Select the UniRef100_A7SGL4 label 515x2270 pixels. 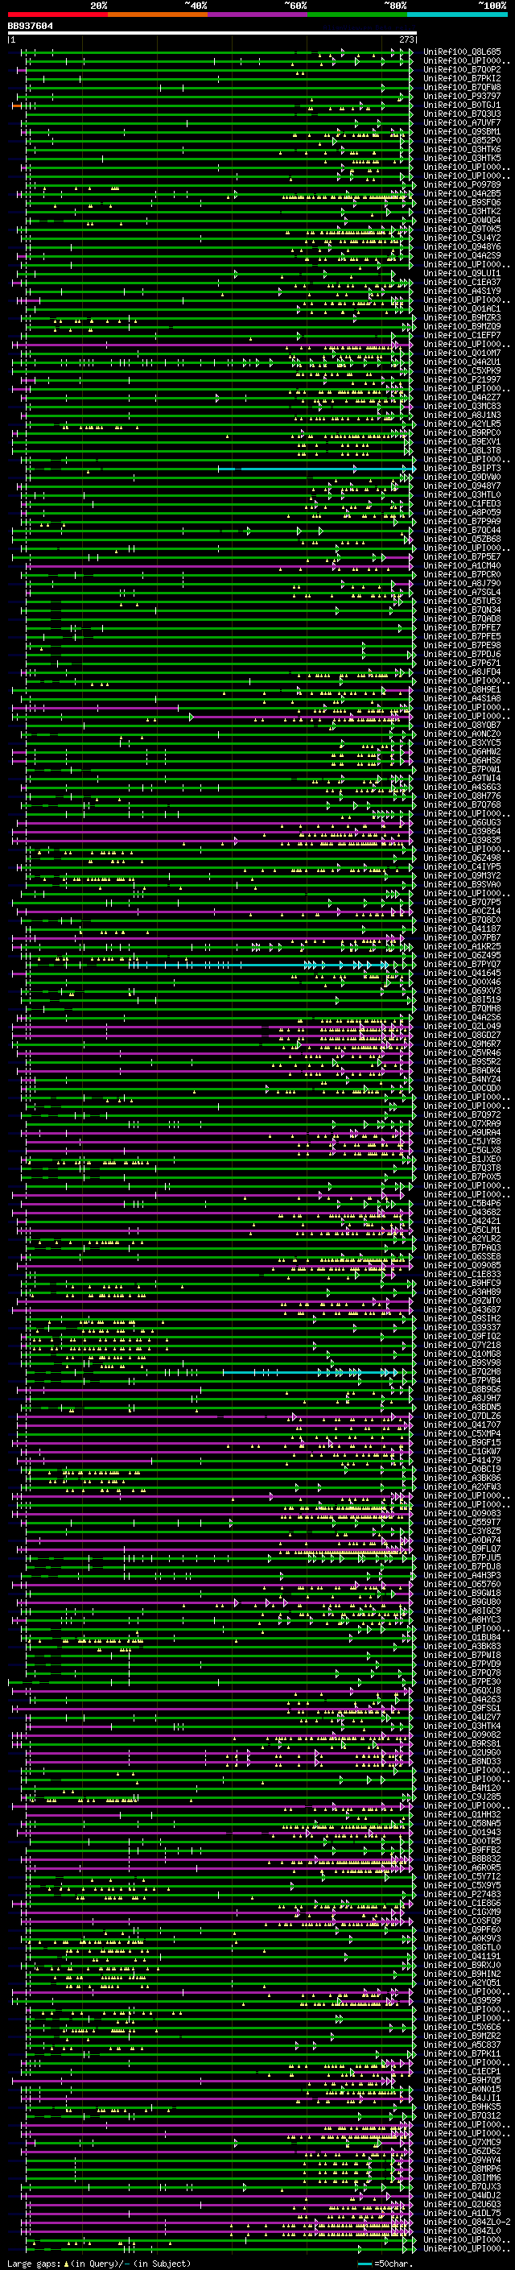pyautogui.click(x=462, y=592)
